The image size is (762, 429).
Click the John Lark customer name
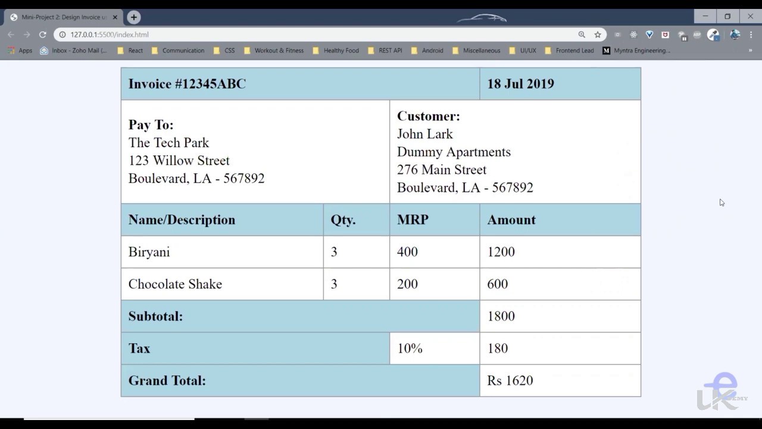tap(425, 134)
